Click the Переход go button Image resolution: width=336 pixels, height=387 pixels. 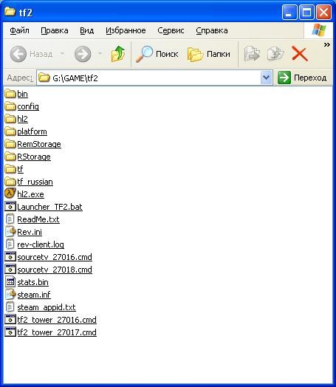click(x=302, y=78)
